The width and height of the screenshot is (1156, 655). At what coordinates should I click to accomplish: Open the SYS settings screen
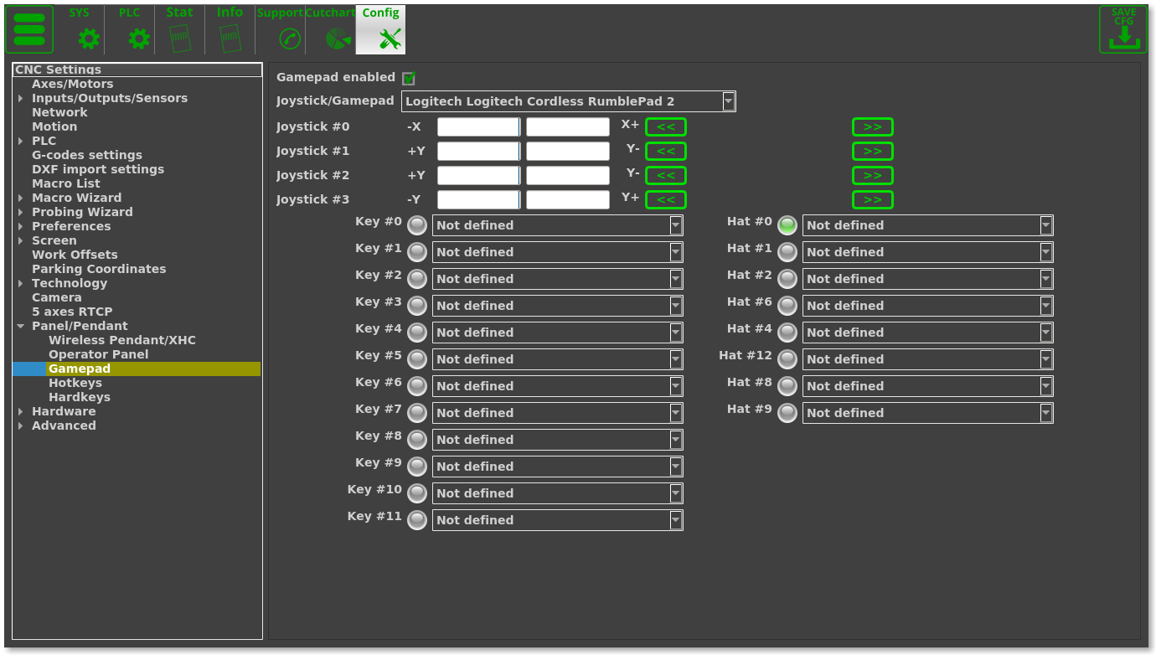click(79, 29)
